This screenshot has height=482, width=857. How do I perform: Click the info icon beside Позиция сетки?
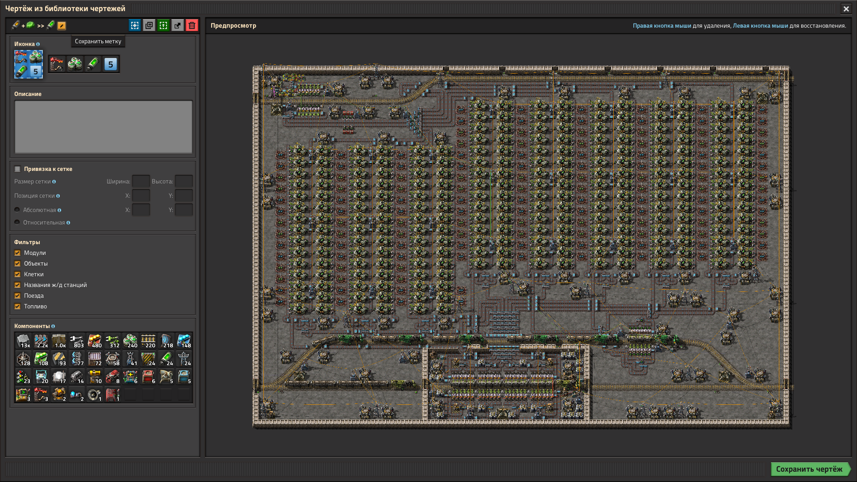coord(58,196)
